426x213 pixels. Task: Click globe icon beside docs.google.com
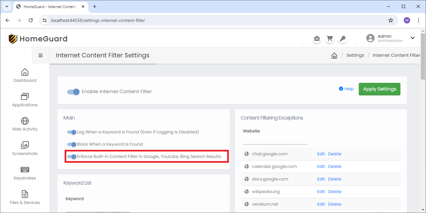tap(247, 179)
